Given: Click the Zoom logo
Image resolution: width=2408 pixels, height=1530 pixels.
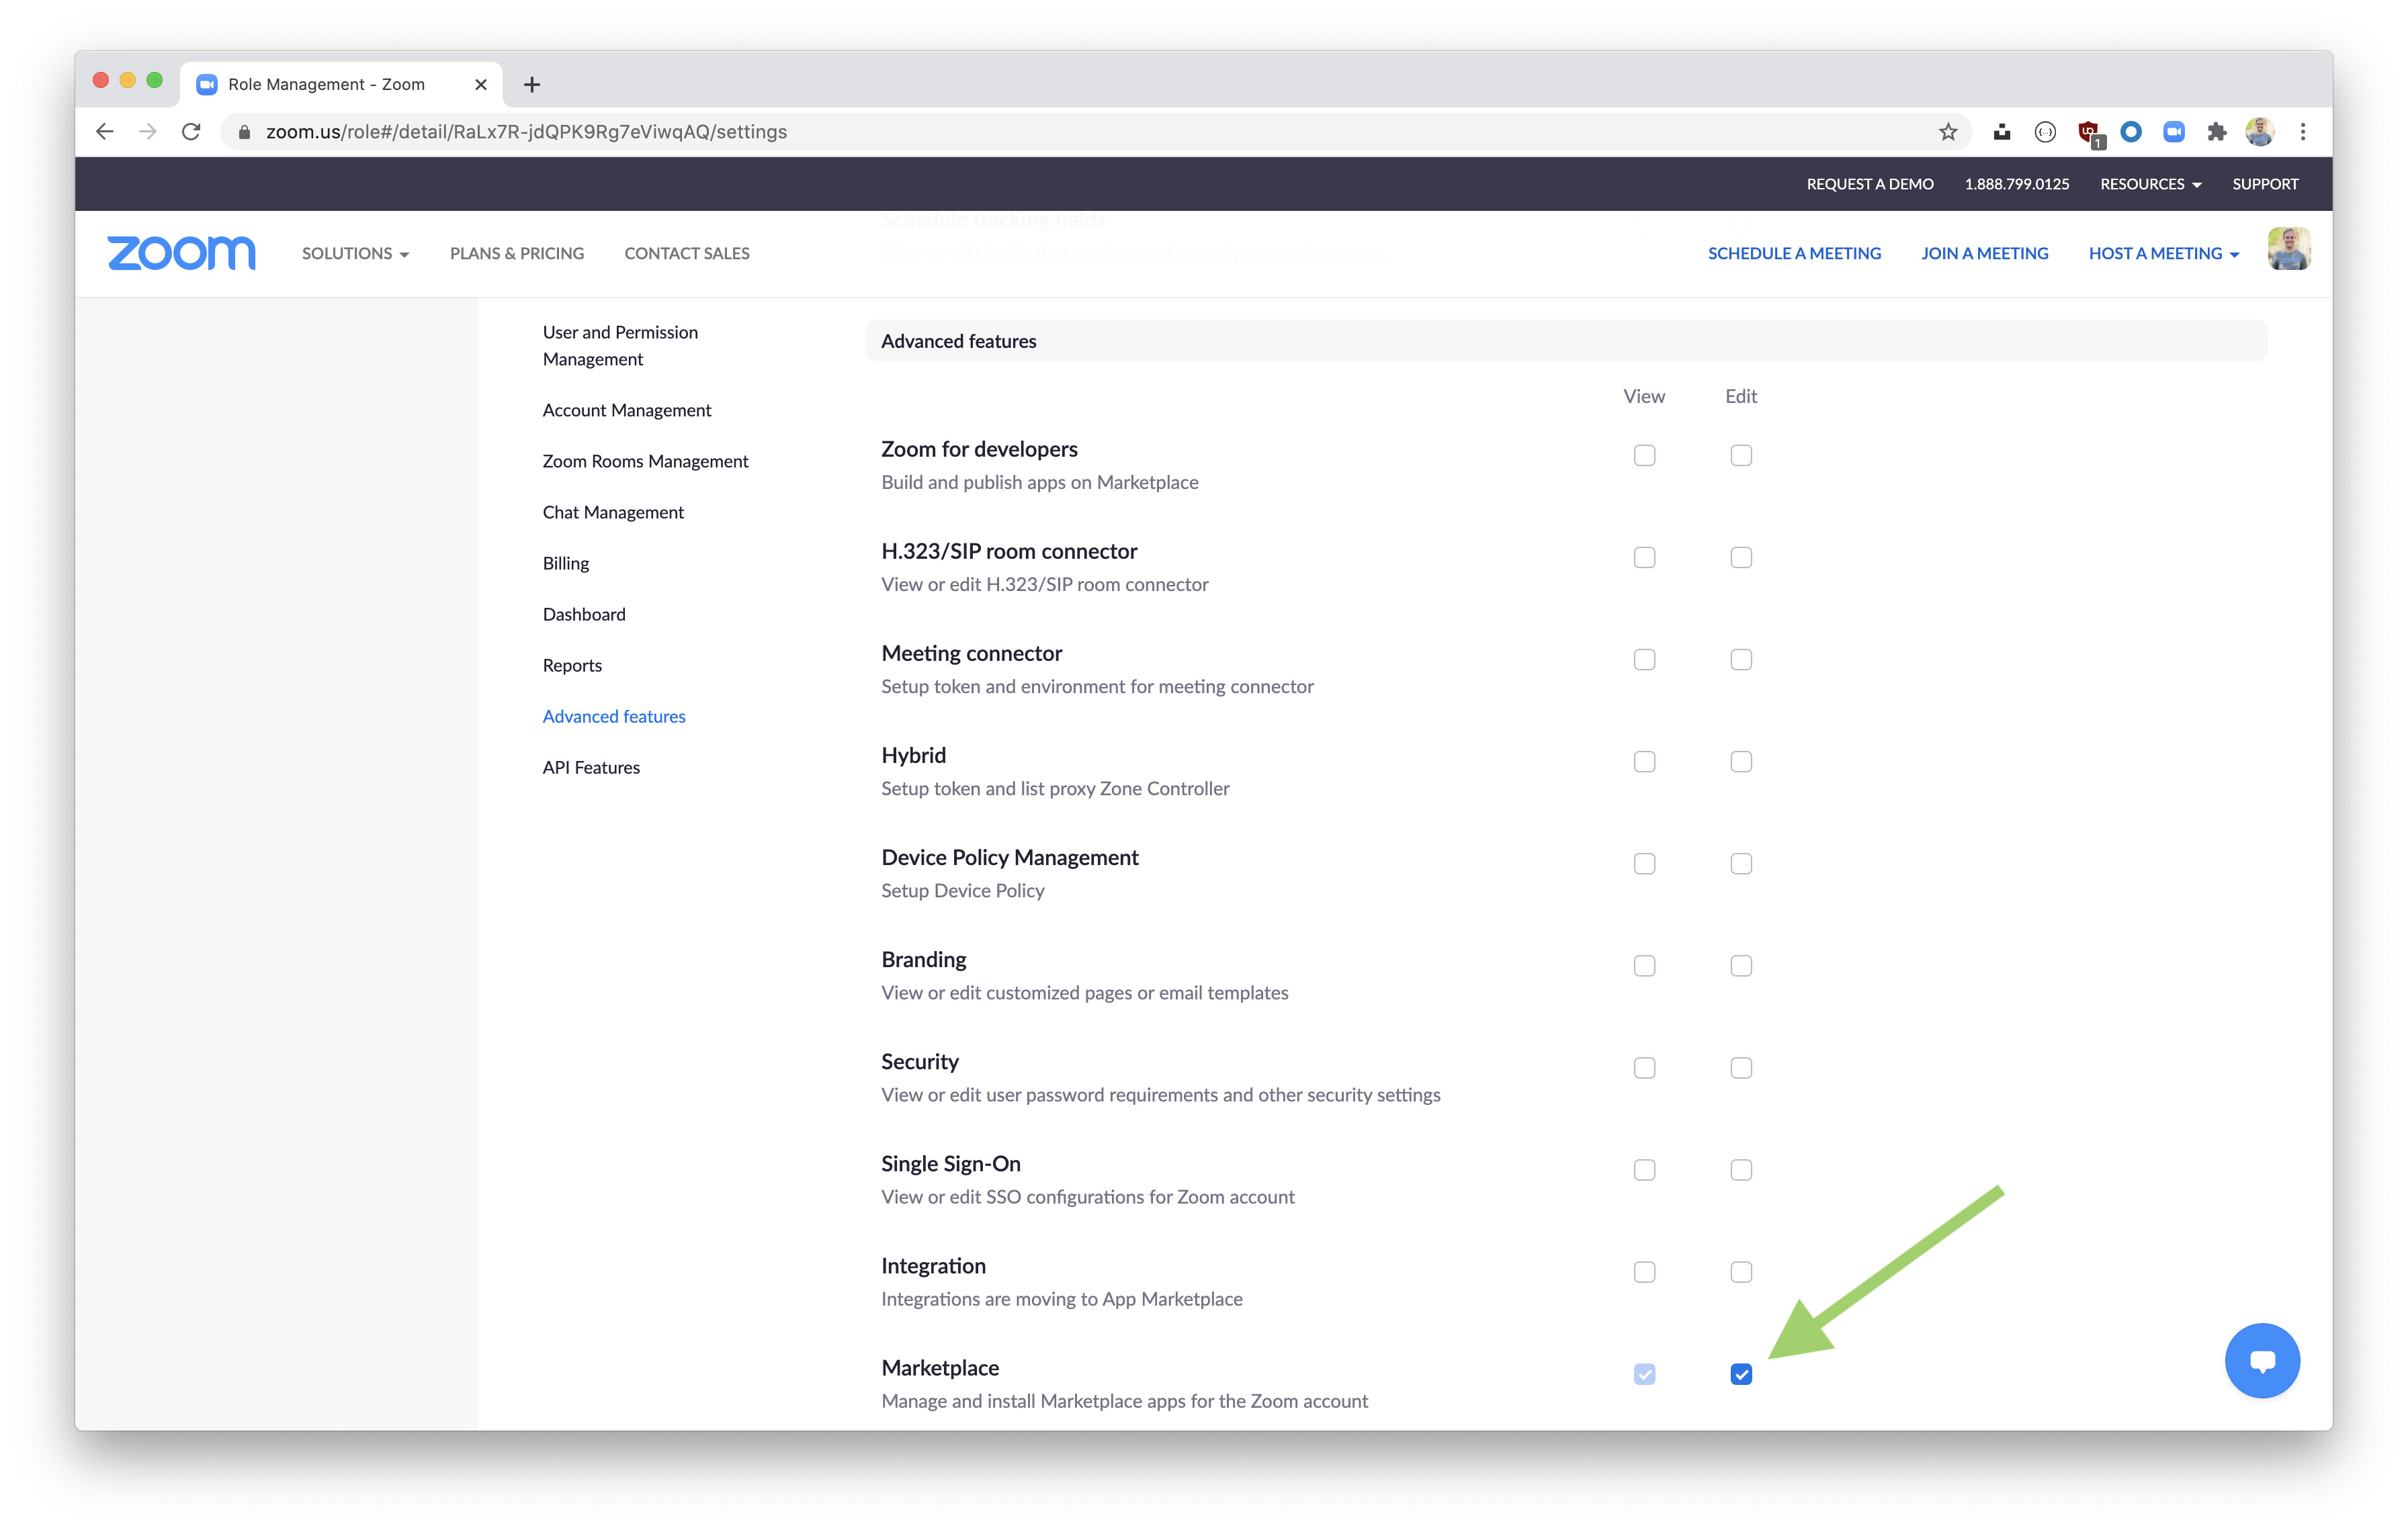Looking at the screenshot, I should 181,253.
